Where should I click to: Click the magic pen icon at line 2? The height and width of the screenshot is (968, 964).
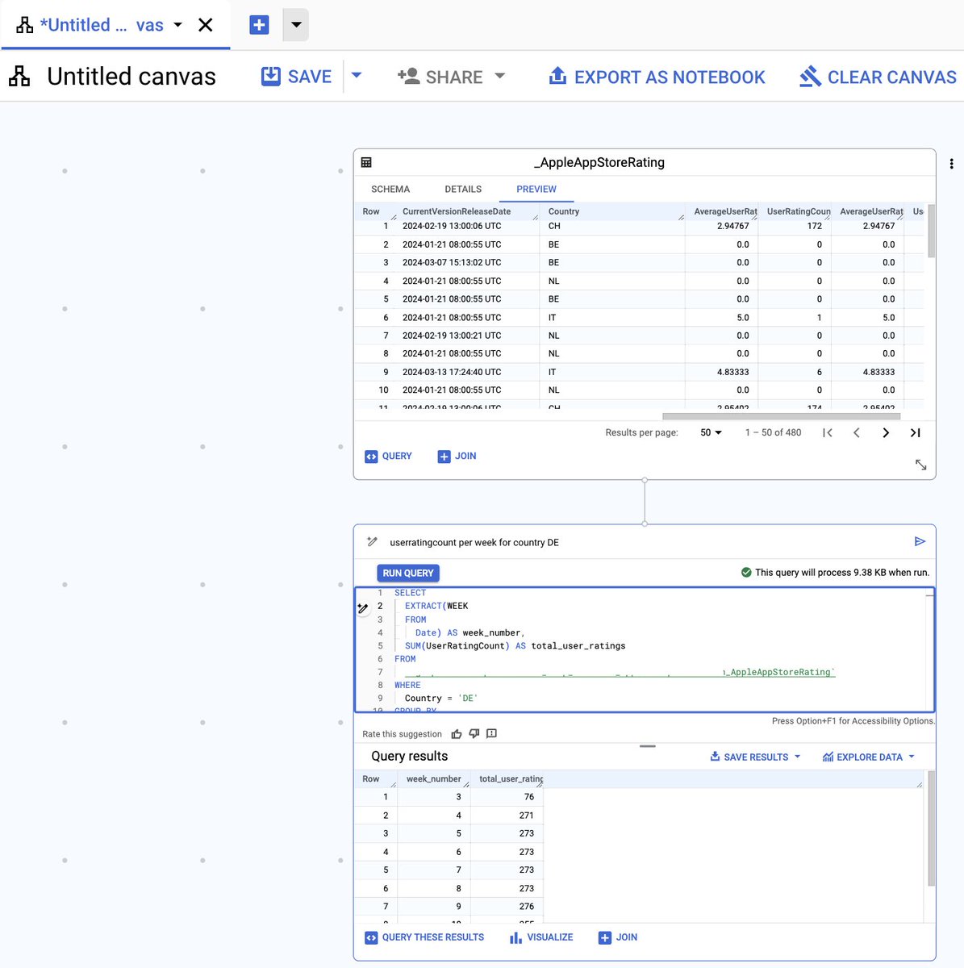tap(363, 608)
